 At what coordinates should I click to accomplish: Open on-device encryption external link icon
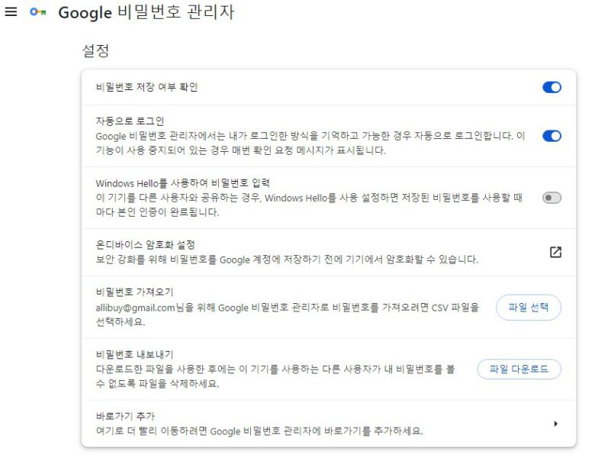pos(555,253)
